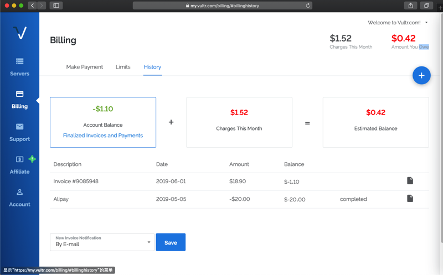Download Invoice #9085948 document icon
The height and width of the screenshot is (275, 443).
tap(410, 181)
